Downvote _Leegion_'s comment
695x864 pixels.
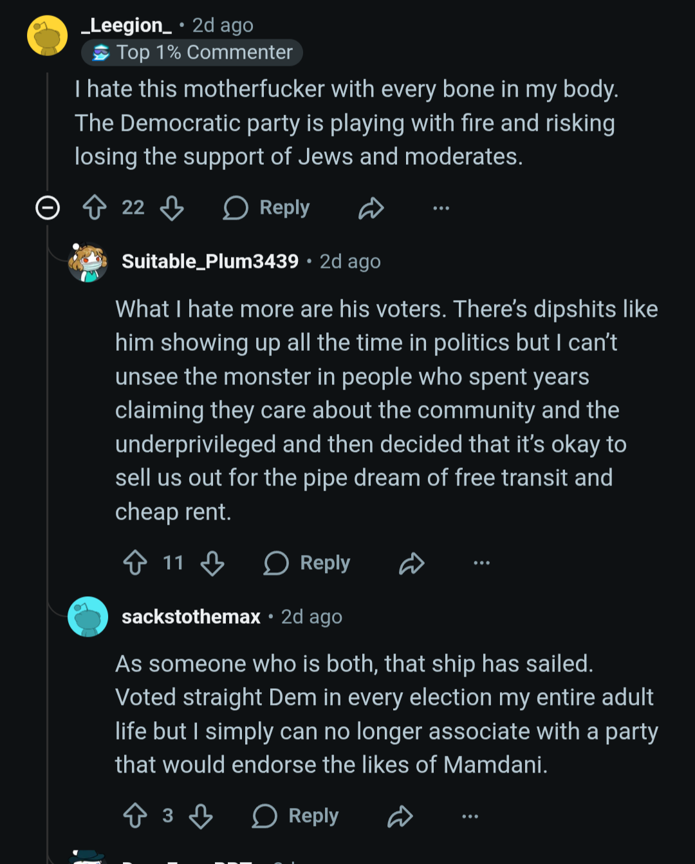tap(172, 208)
